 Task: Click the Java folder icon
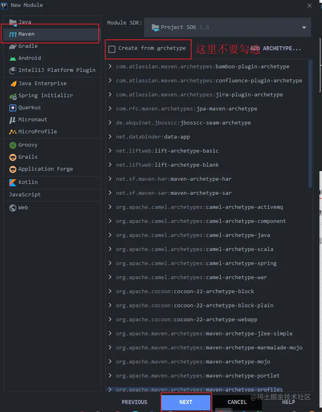tap(13, 22)
